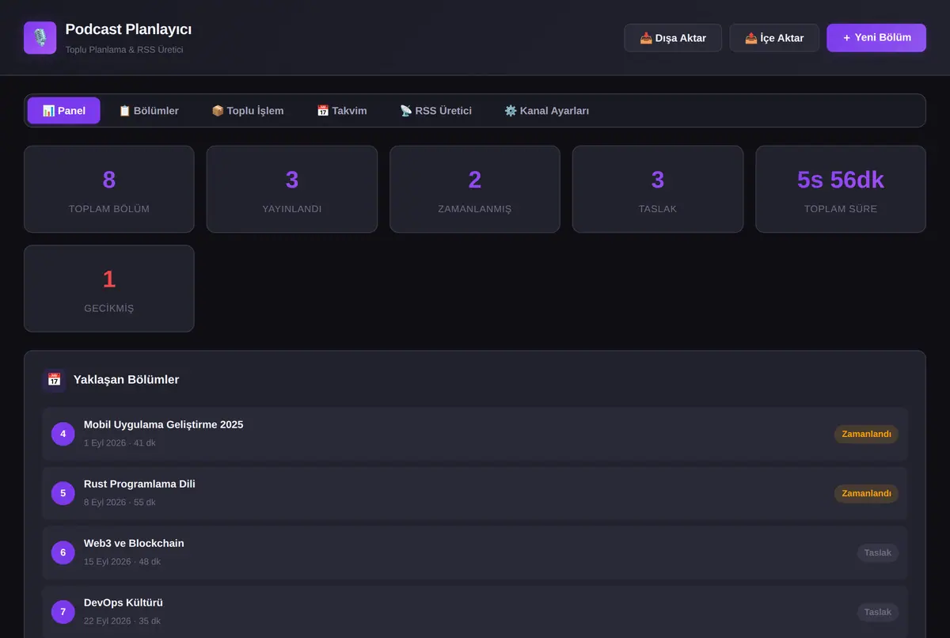Click the Zamanlandı badge for Rust Programlama Dili

pyautogui.click(x=866, y=493)
